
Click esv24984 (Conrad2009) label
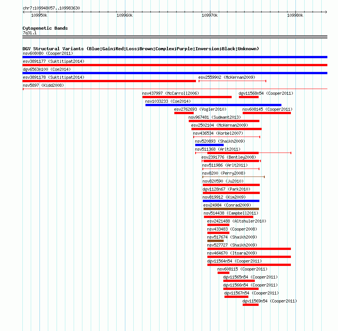(227, 205)
